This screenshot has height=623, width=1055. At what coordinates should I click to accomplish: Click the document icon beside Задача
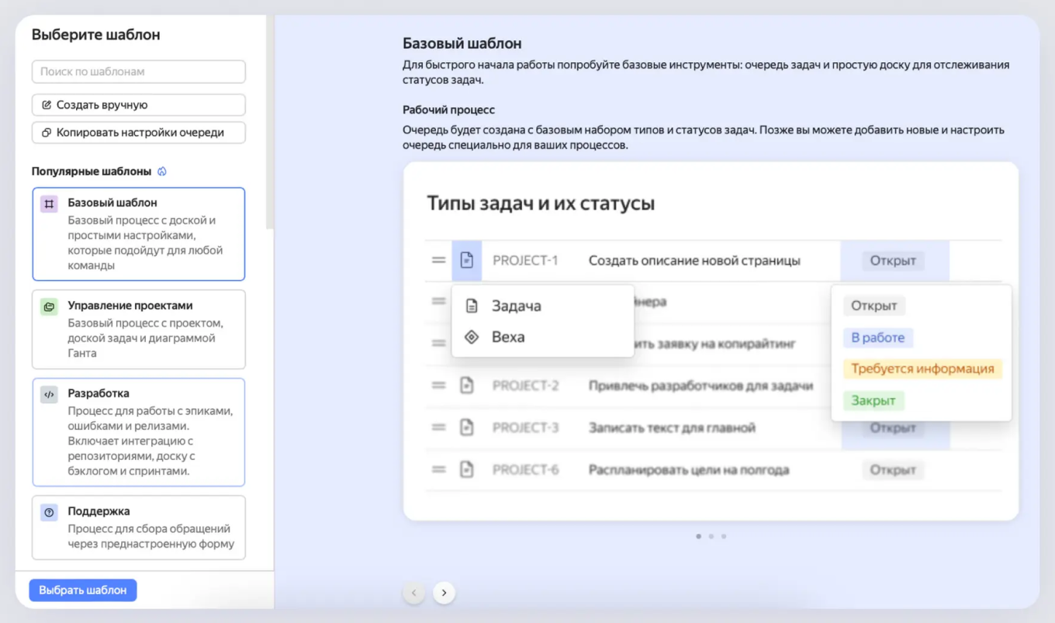472,305
